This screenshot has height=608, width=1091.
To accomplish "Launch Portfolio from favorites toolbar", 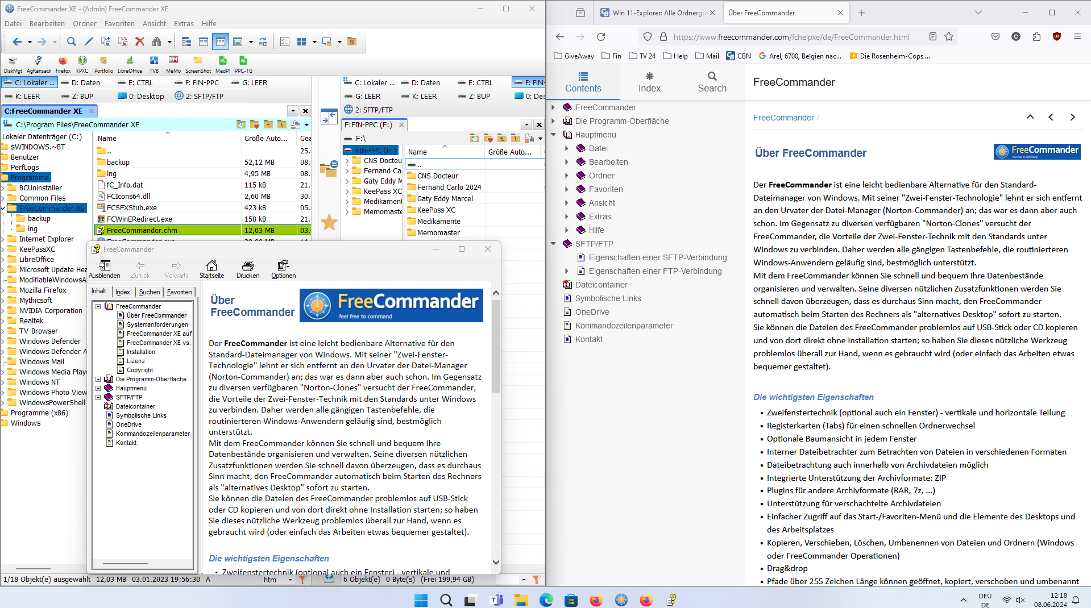I will coord(103,65).
